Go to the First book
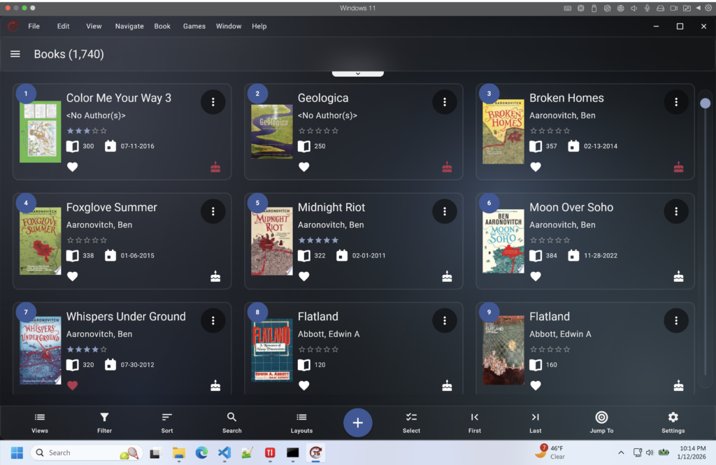The width and height of the screenshot is (716, 465). [x=475, y=422]
